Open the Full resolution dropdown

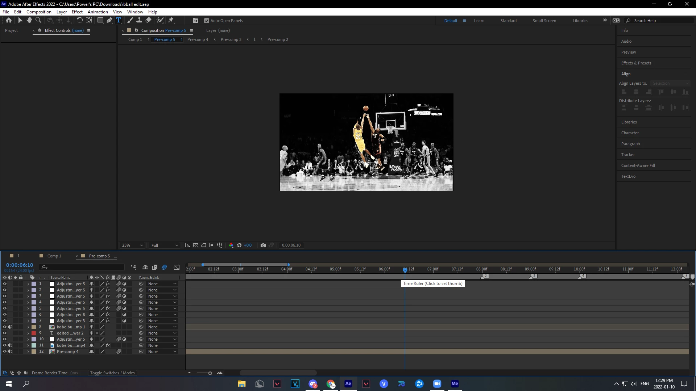point(165,245)
